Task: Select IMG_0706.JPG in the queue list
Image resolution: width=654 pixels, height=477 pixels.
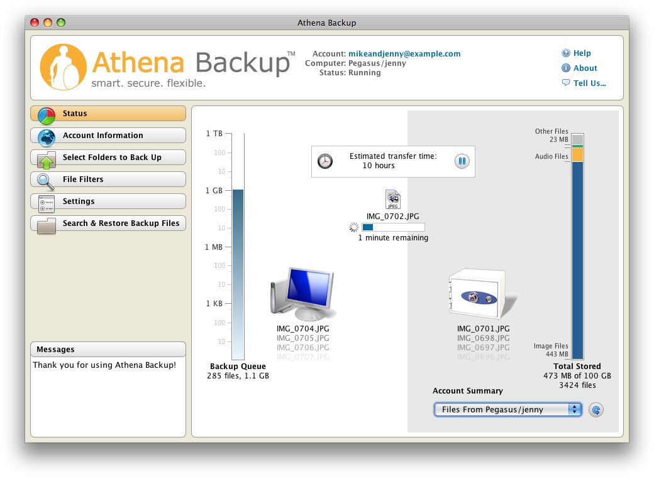Action: [x=303, y=348]
